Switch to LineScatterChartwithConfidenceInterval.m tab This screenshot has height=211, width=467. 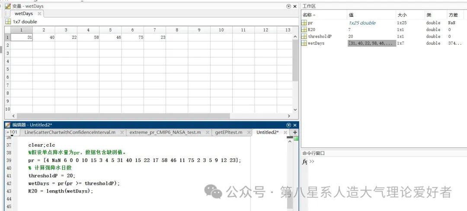70,132
